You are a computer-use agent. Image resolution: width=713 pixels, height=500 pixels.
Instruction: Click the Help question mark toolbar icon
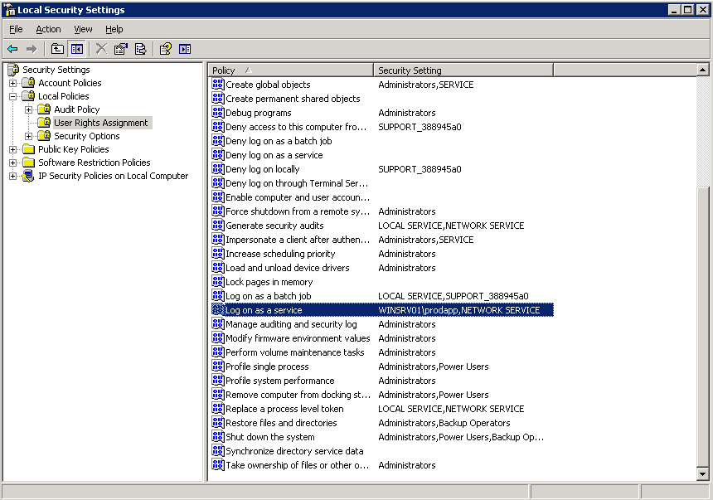click(x=165, y=49)
